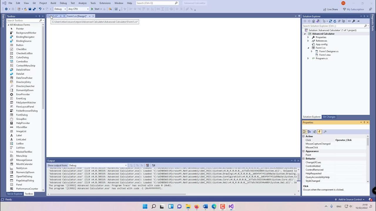The width and height of the screenshot is (376, 211).
Task: Click the Property Pages wrench icon in Properties panel
Action: point(325,132)
